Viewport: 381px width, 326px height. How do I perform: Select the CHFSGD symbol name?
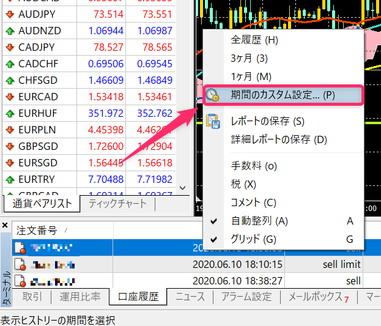click(x=38, y=80)
